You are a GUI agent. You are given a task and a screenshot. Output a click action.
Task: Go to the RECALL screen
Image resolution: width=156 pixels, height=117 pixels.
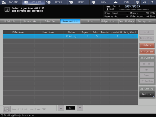click(x=56, y=2)
